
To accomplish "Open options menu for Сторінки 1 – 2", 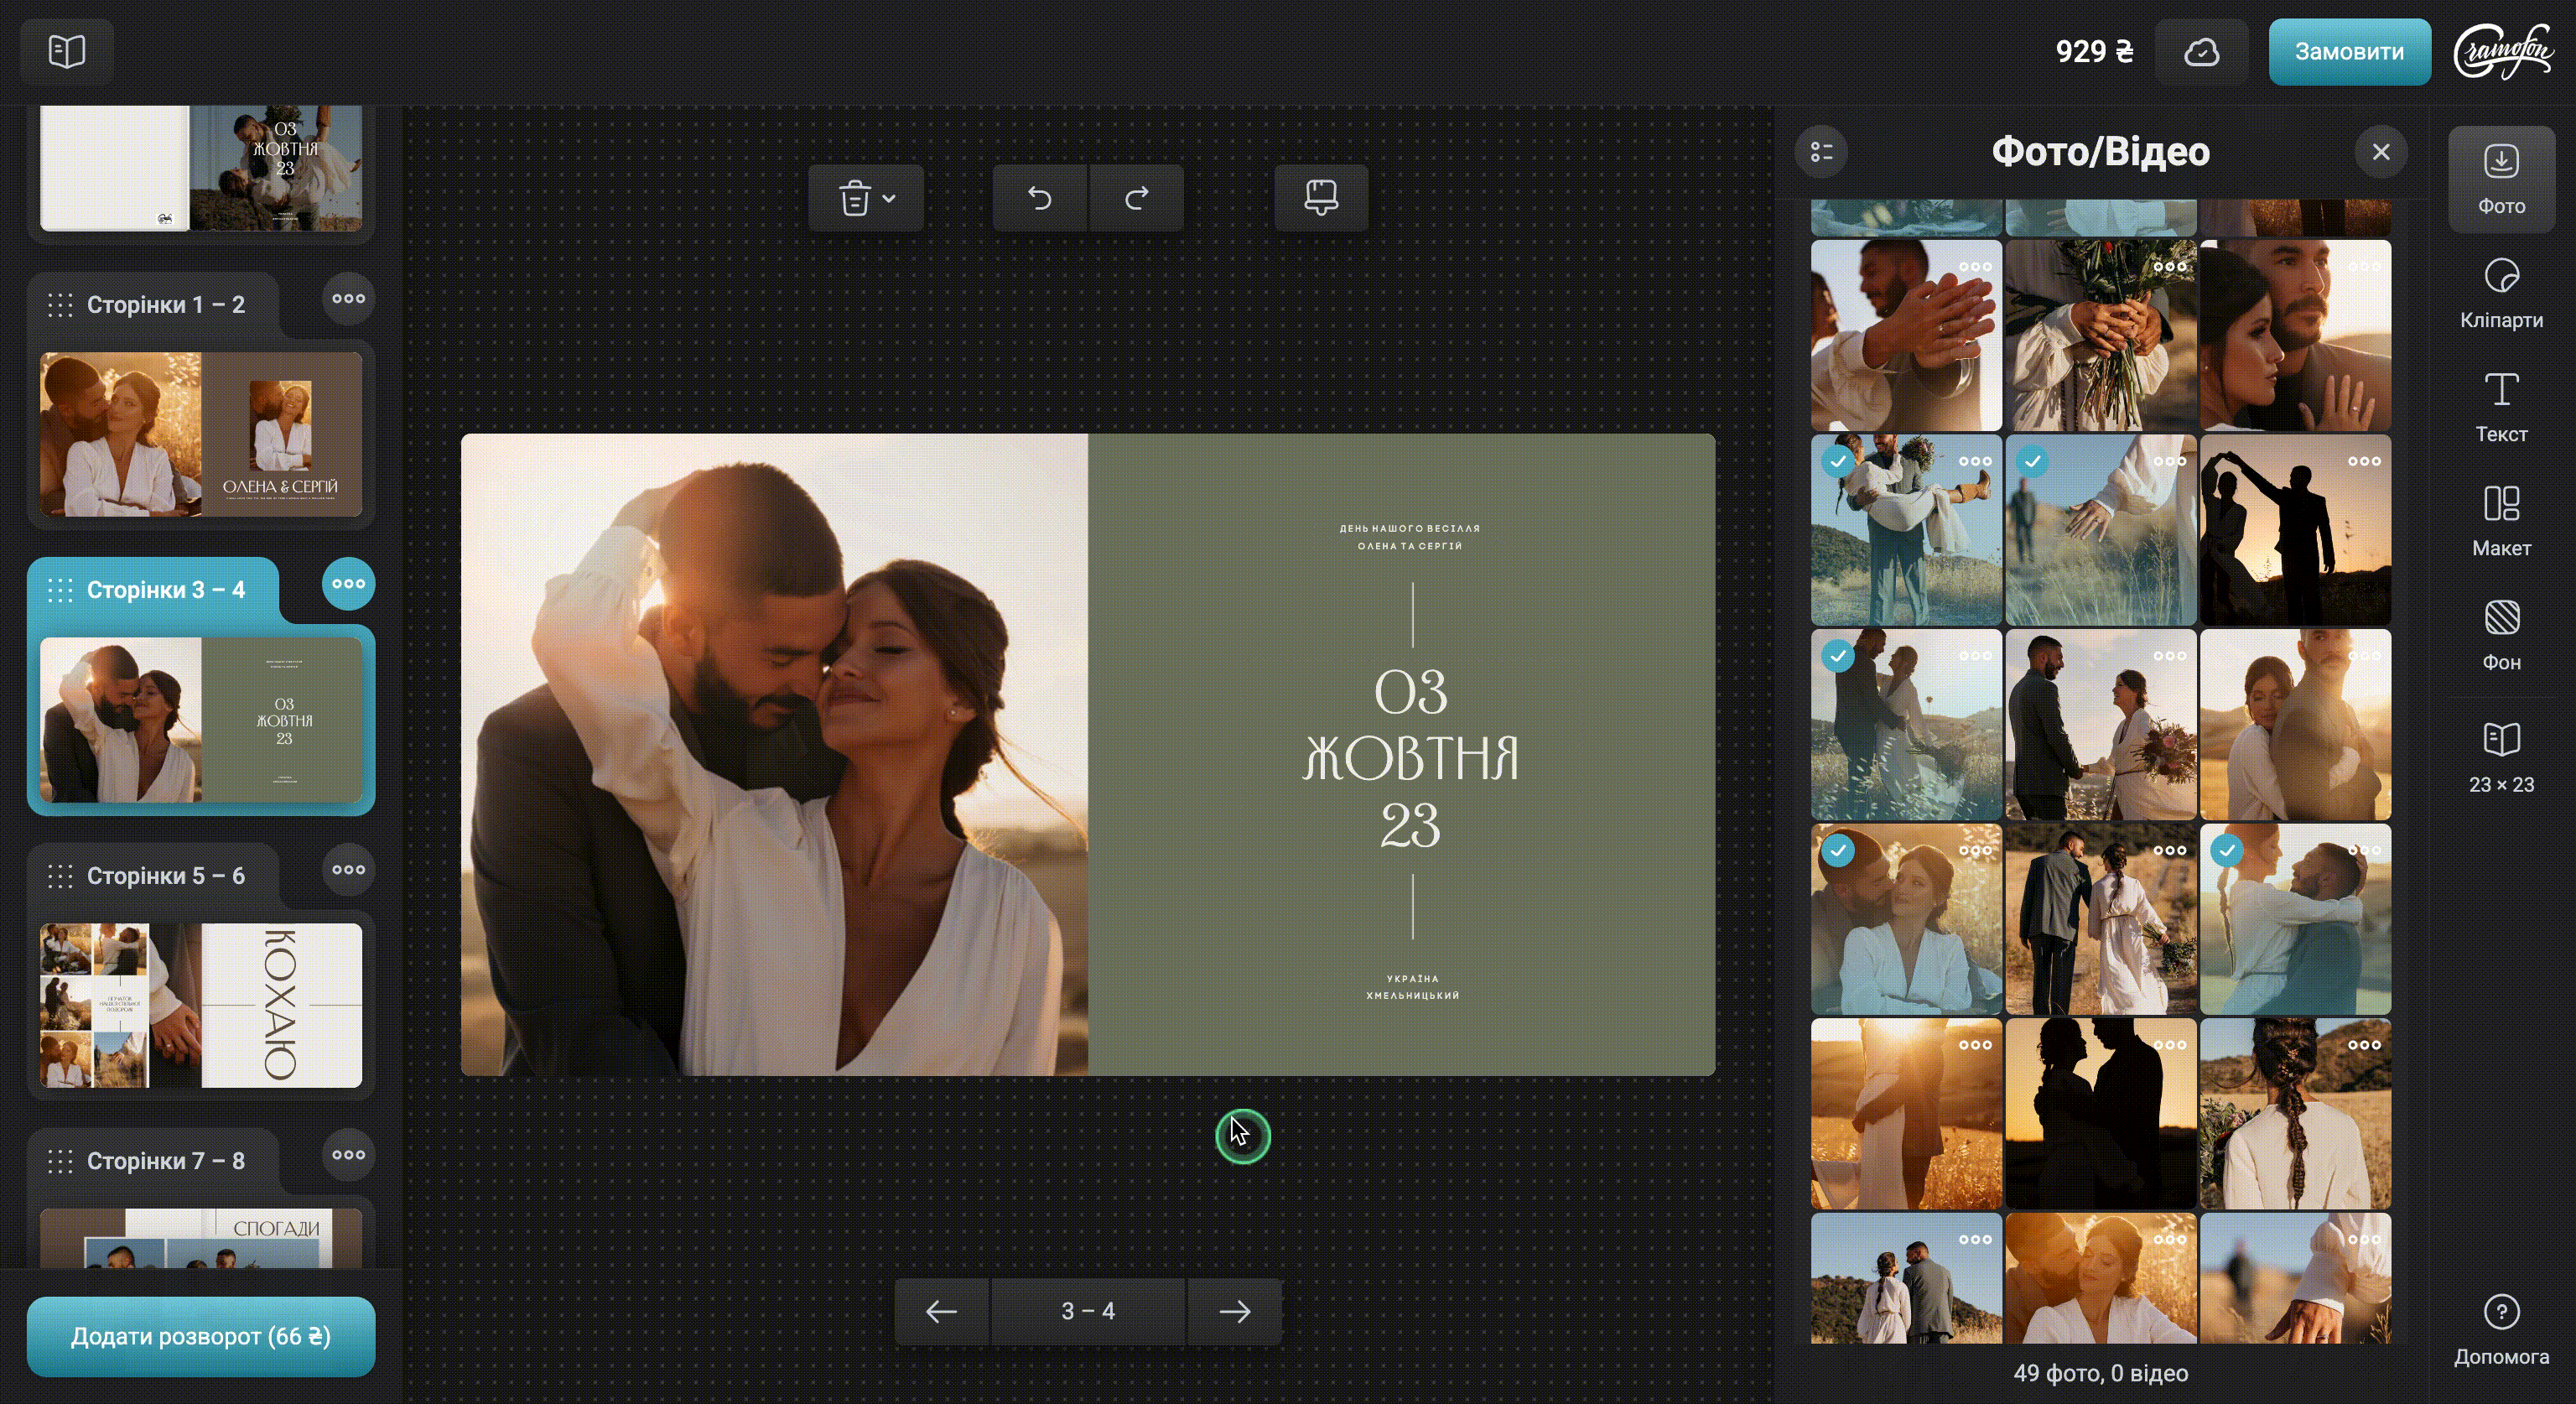I will coord(348,298).
